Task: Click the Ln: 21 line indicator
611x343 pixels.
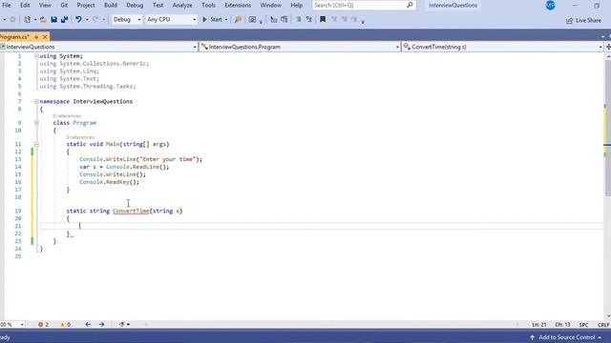Action: click(539, 324)
